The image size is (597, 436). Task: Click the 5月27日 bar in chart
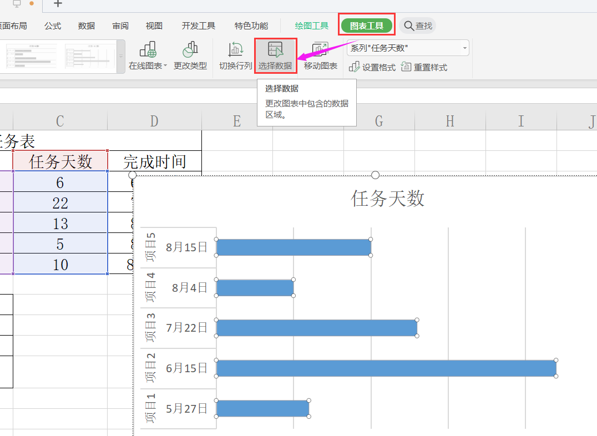click(262, 409)
